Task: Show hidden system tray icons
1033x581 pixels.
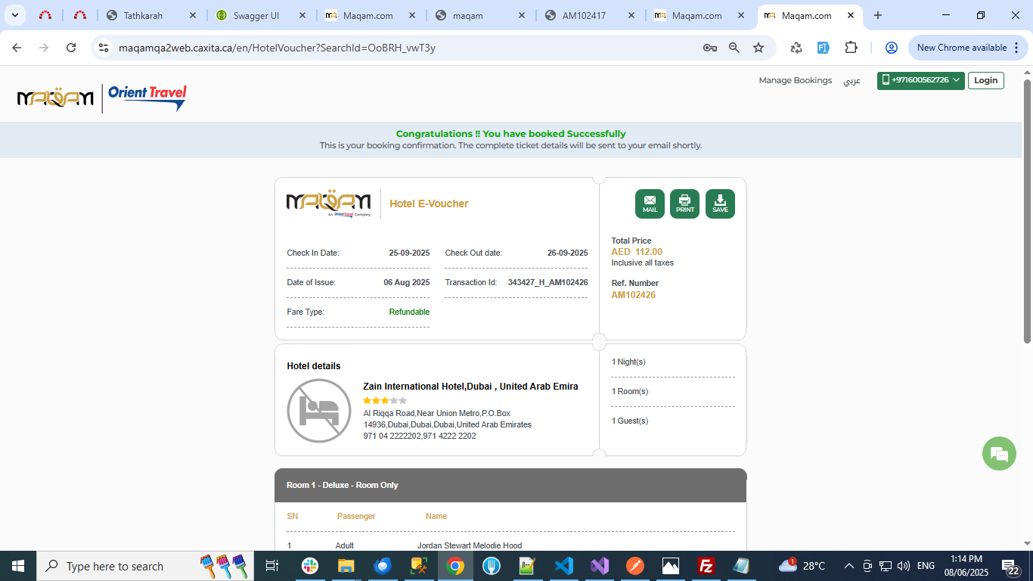Action: [848, 566]
